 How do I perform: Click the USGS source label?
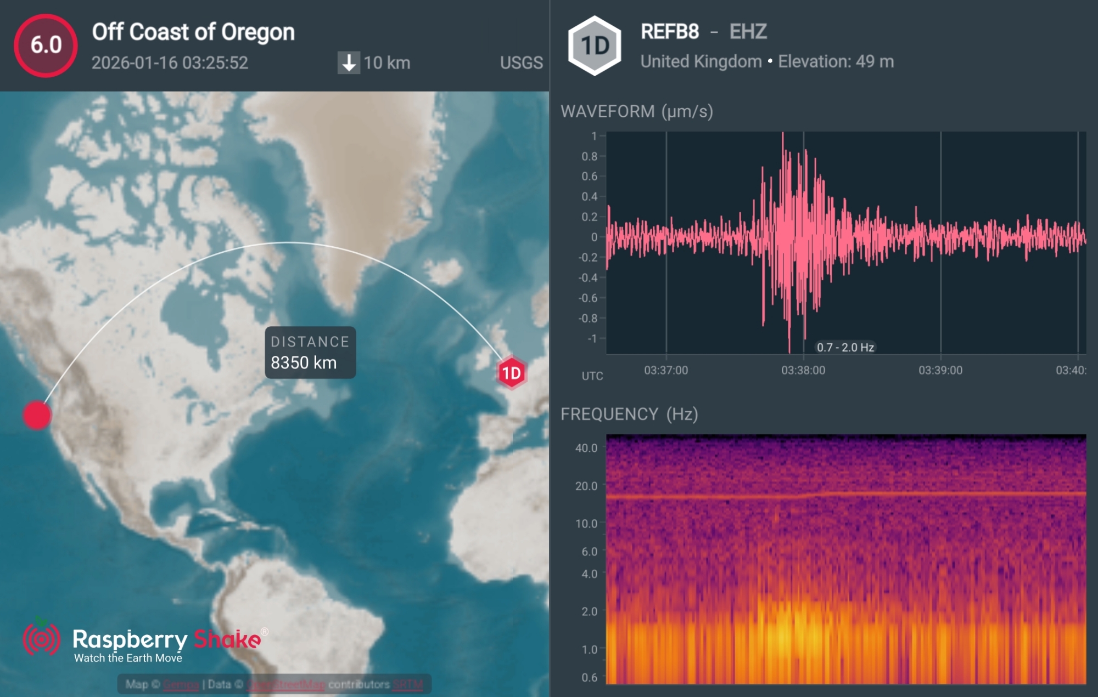point(521,63)
